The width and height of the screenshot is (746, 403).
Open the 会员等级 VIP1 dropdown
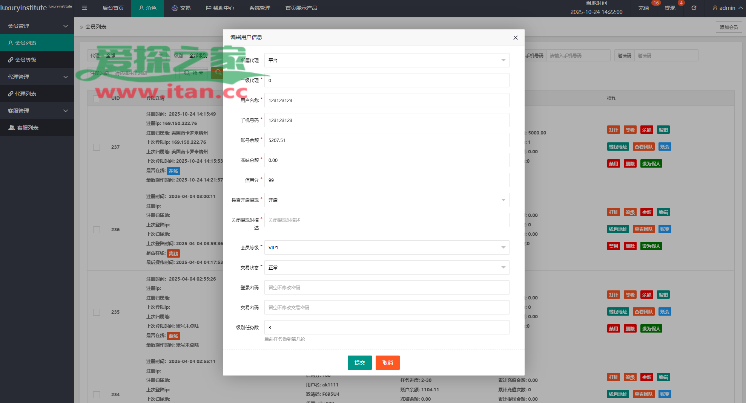point(387,247)
